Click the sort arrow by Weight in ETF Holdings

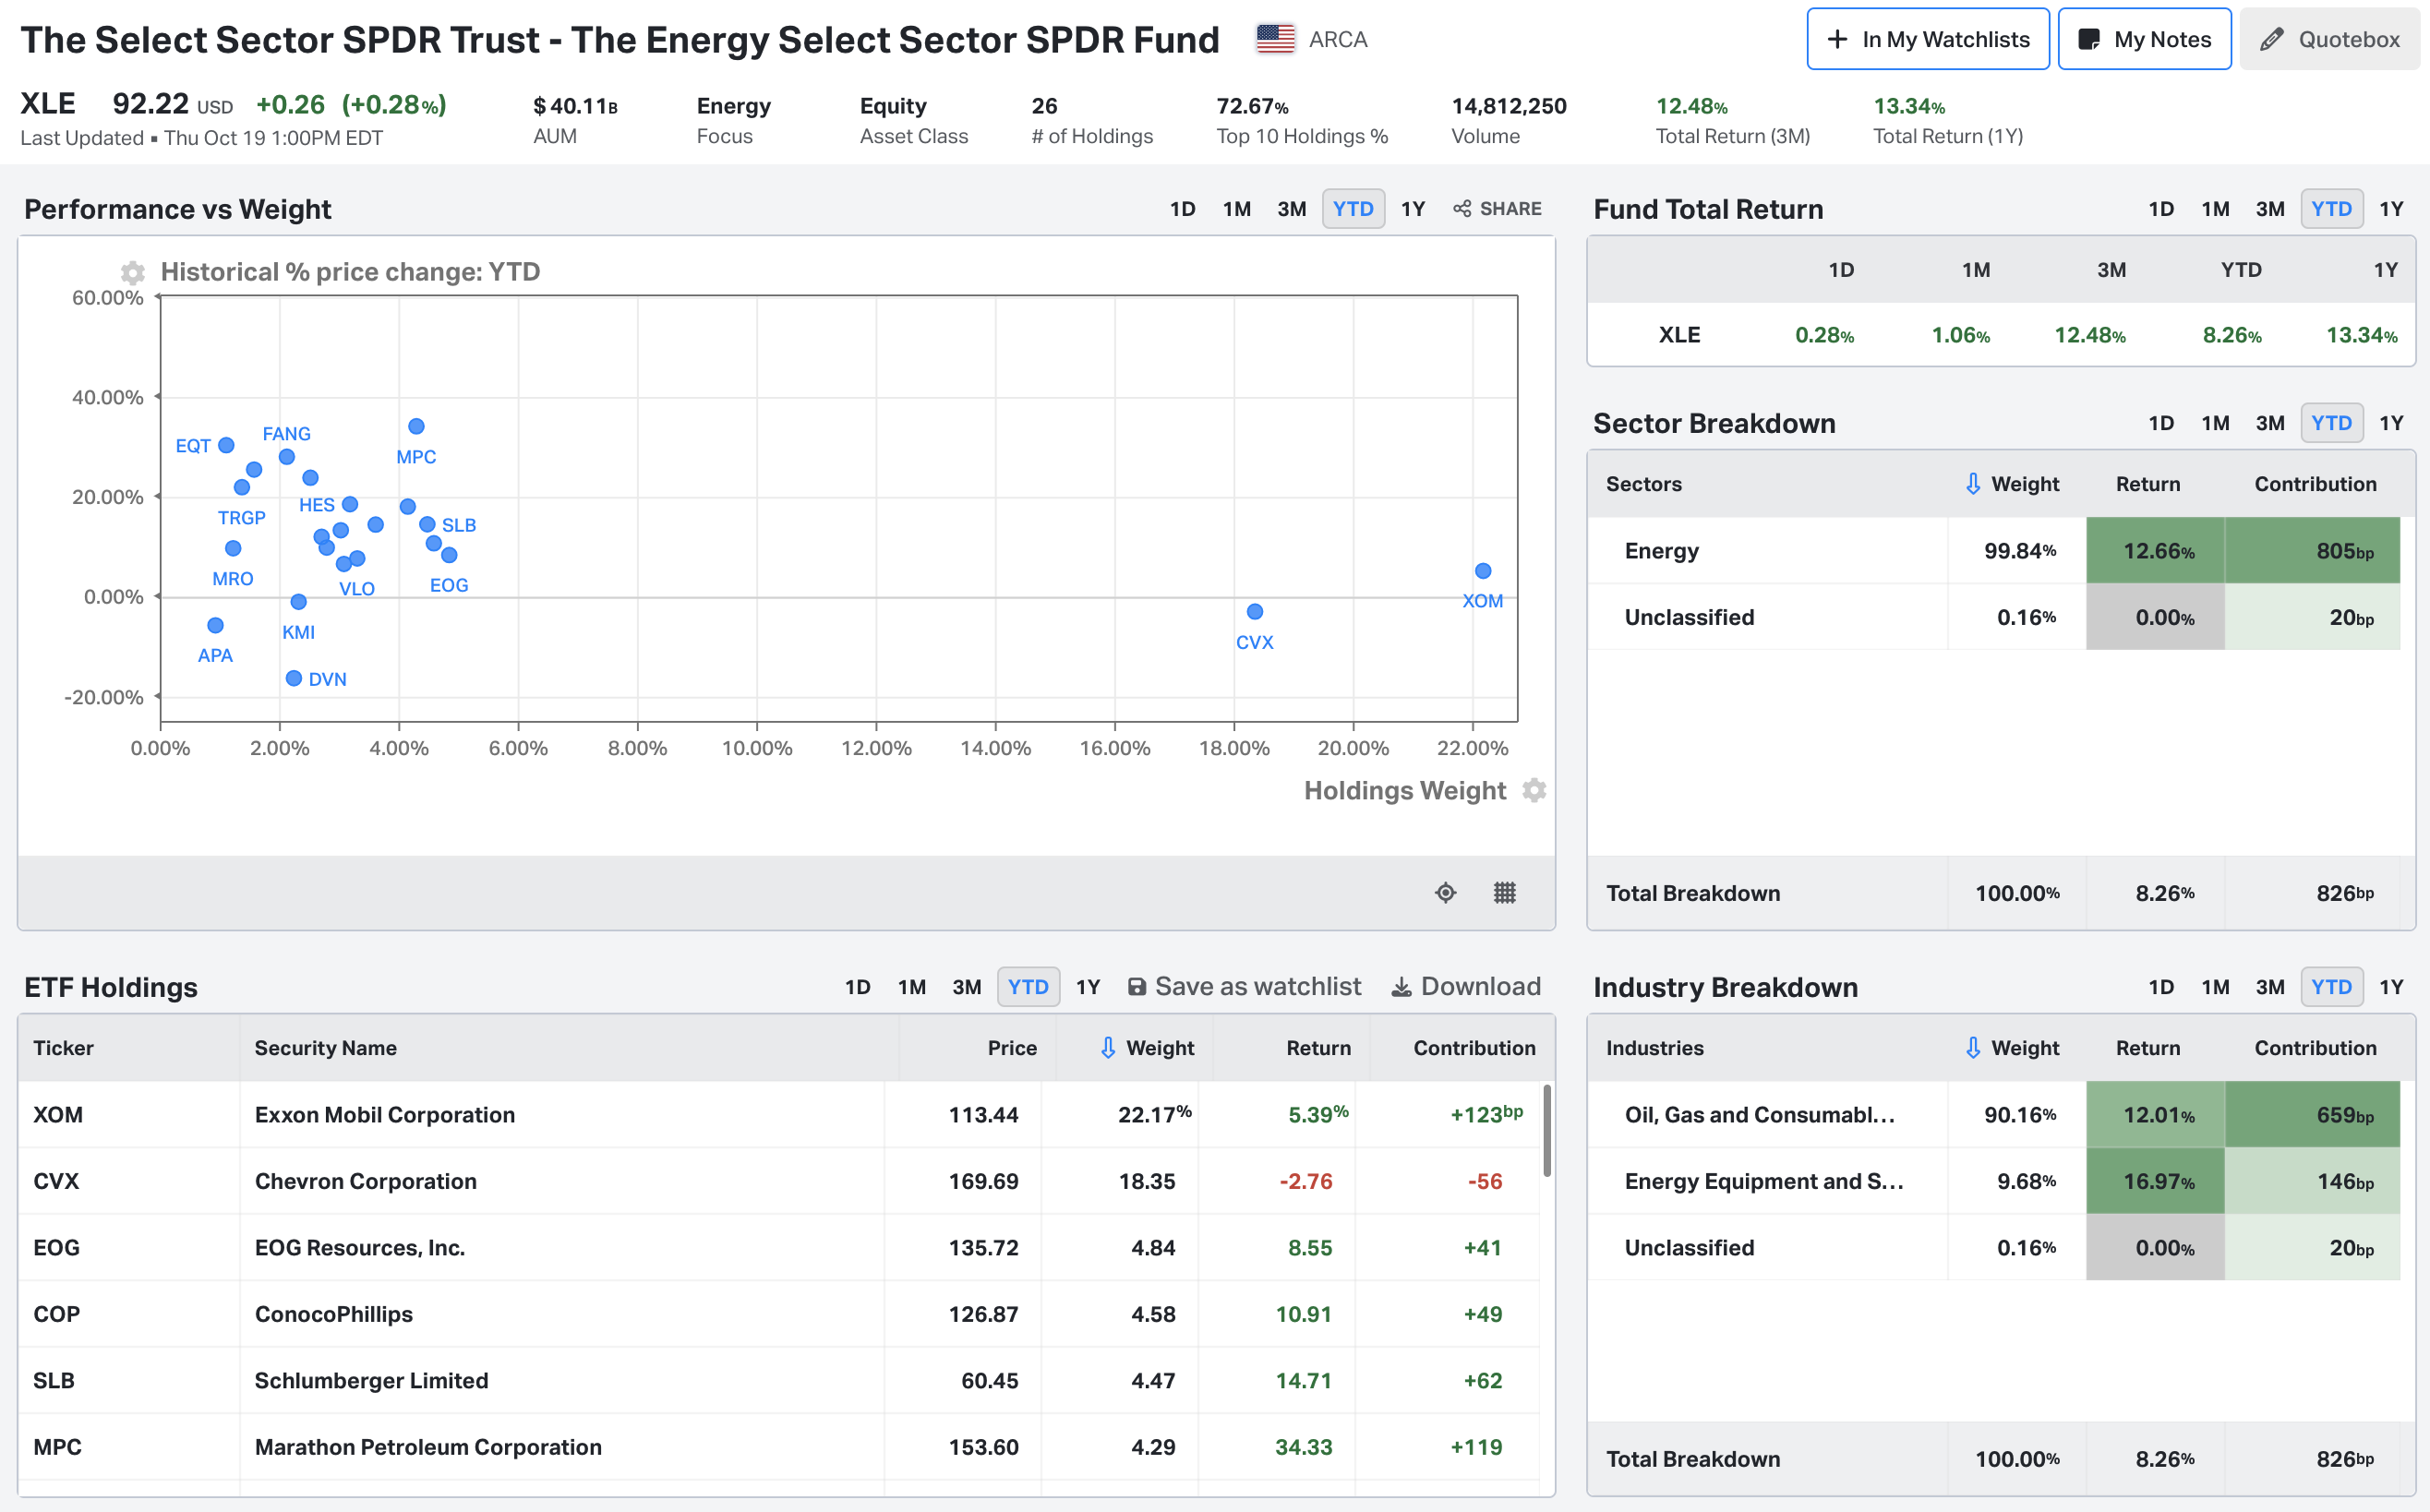click(x=1108, y=1047)
